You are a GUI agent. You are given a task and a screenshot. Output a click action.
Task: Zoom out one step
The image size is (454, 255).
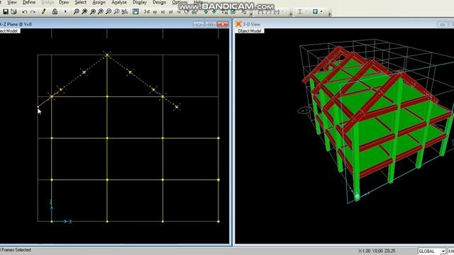109,11
